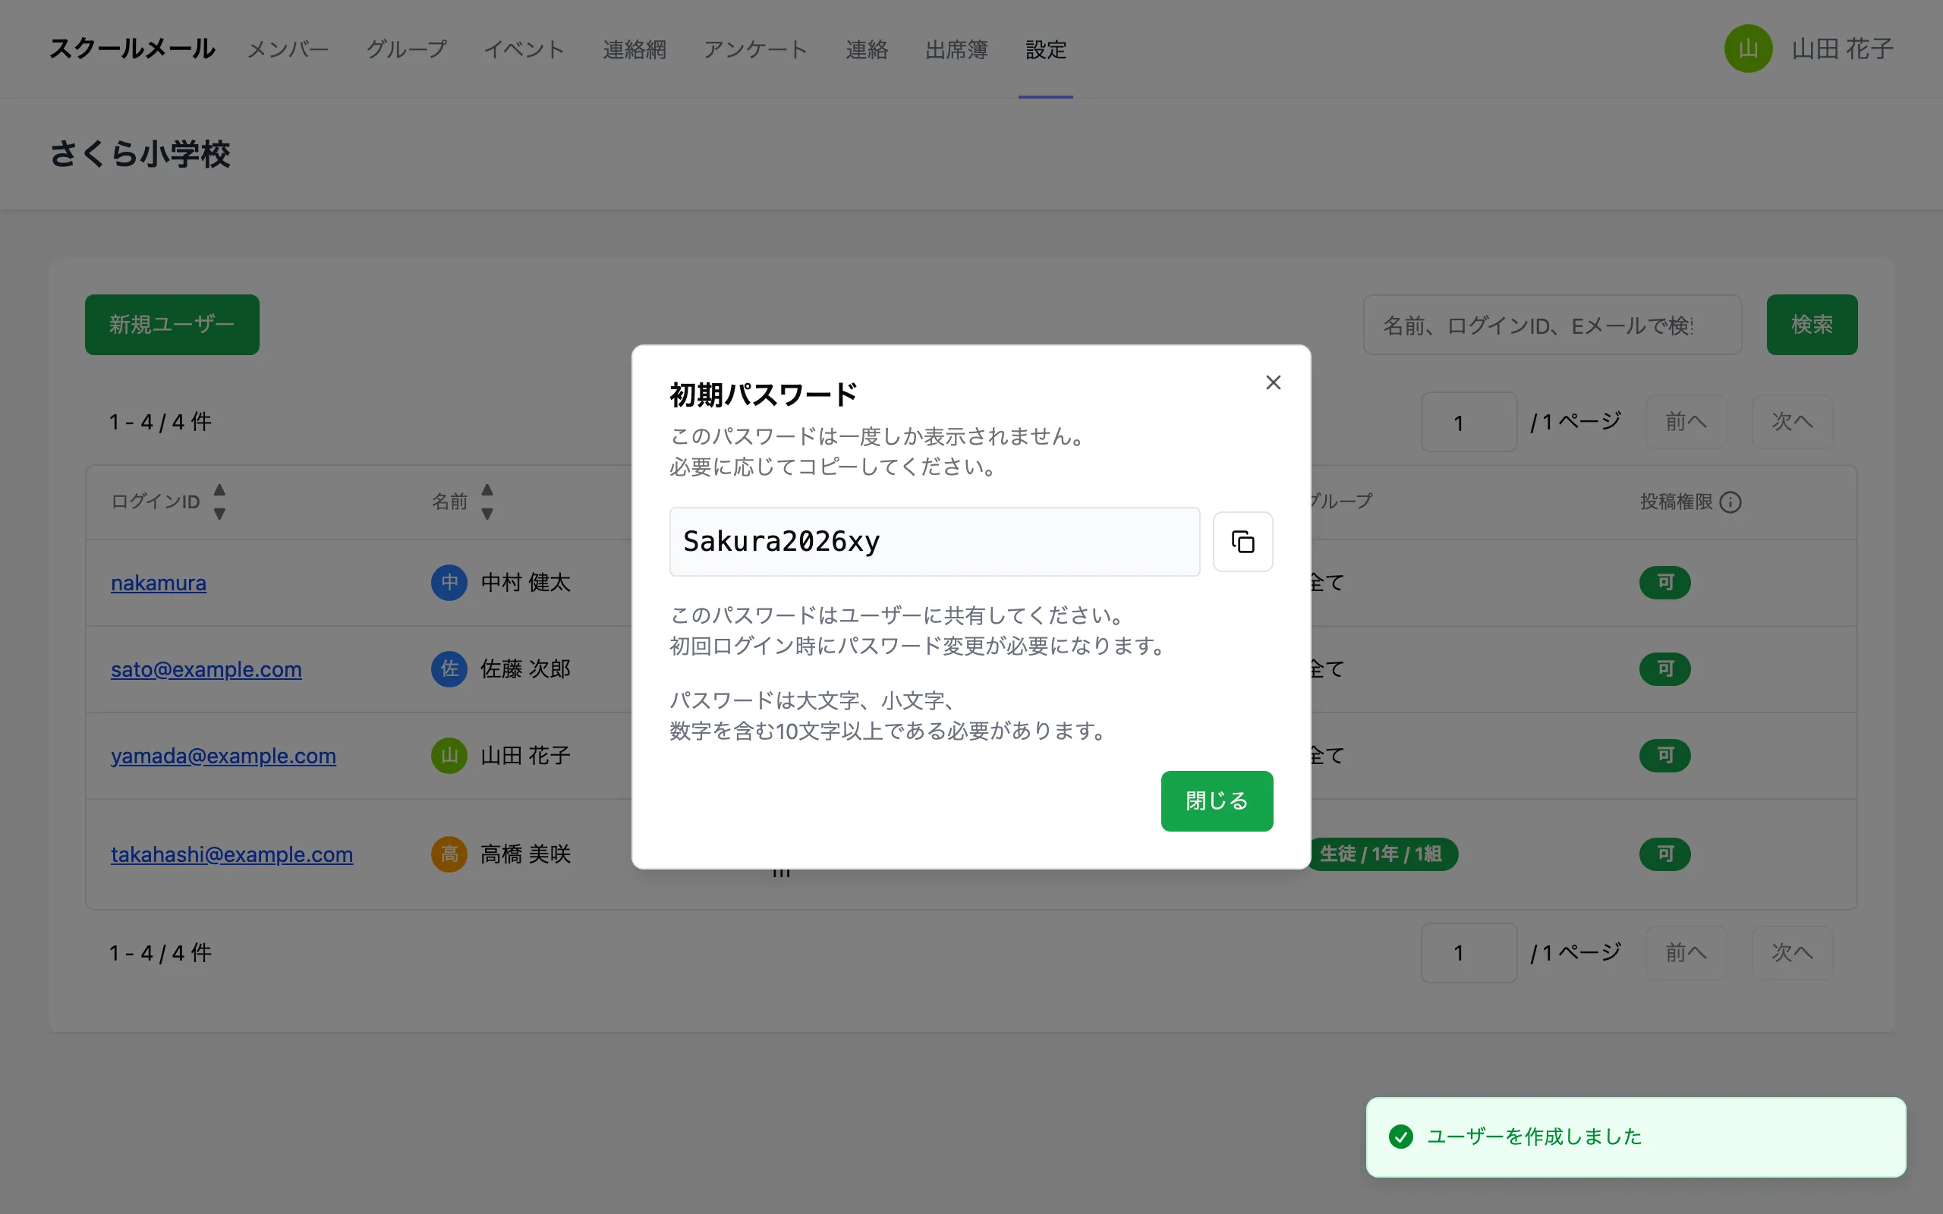Image resolution: width=1943 pixels, height=1214 pixels.
Task: Open the 連絡 tab
Action: 866,50
